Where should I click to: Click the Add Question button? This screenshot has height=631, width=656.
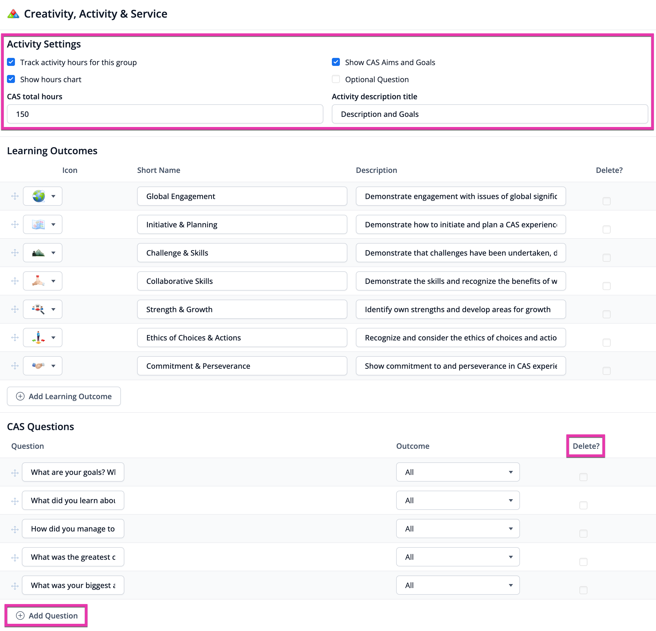(x=46, y=616)
